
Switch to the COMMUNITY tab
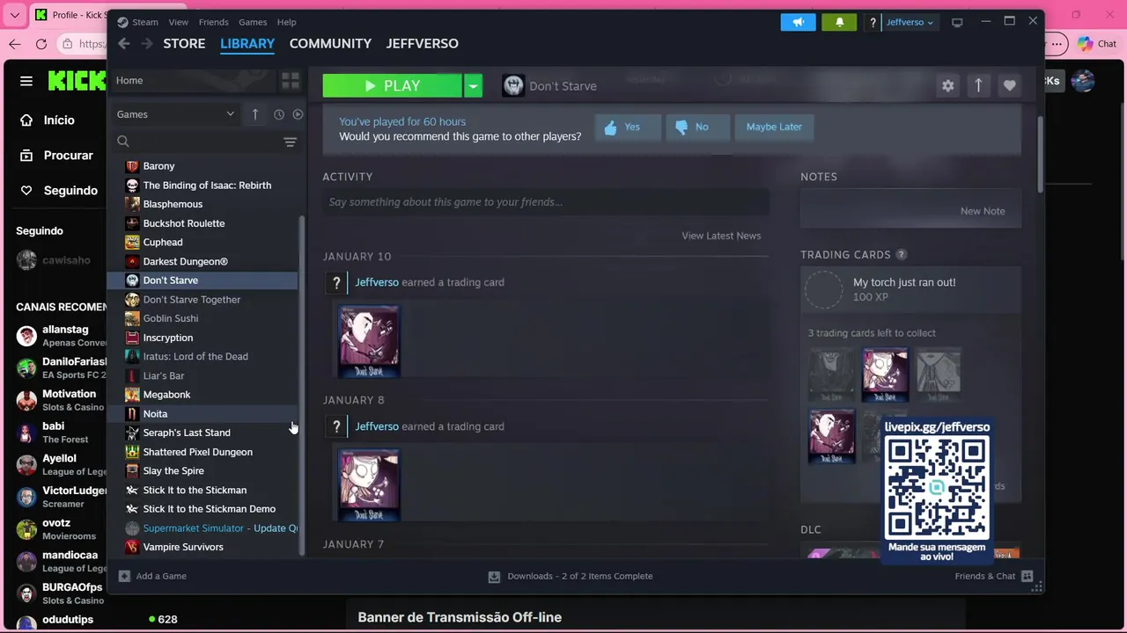tap(330, 43)
